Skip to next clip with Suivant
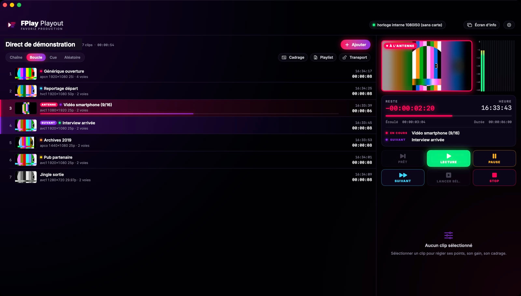This screenshot has width=521, height=296. point(403,177)
